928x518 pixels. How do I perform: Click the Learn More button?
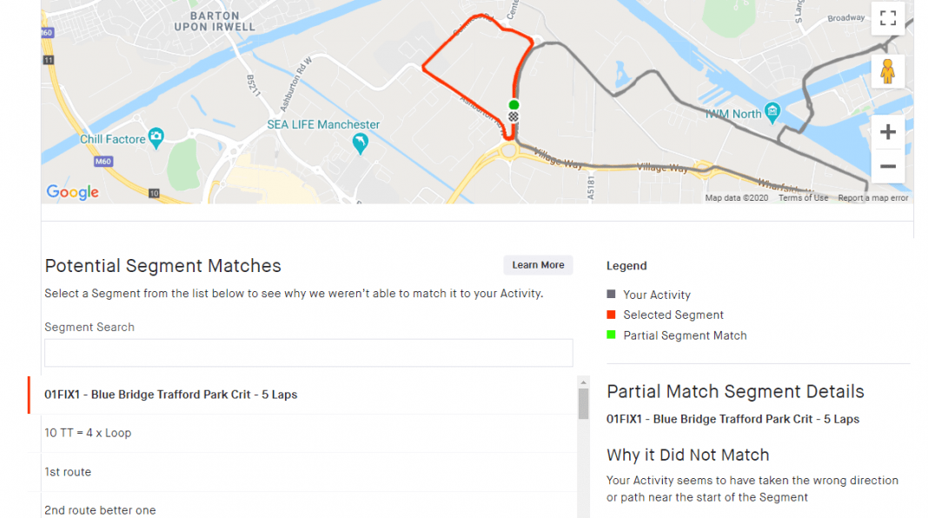pos(538,265)
